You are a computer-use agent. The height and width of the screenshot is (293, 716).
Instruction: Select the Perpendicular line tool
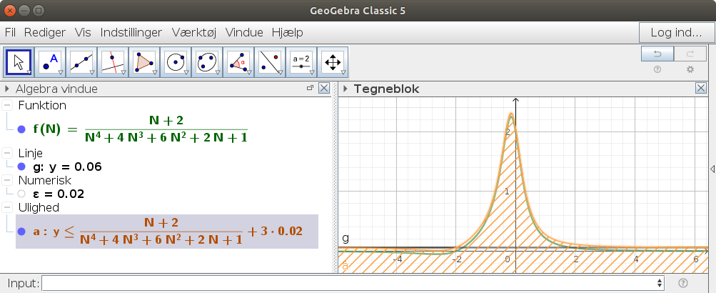(x=114, y=62)
